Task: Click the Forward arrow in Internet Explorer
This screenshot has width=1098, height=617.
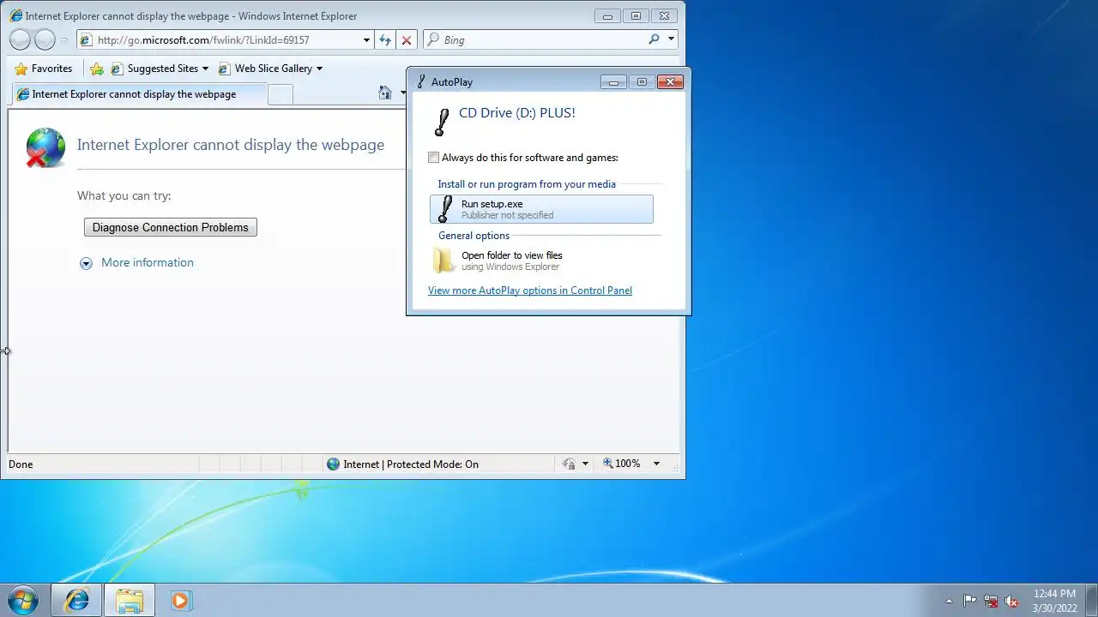Action: click(45, 39)
